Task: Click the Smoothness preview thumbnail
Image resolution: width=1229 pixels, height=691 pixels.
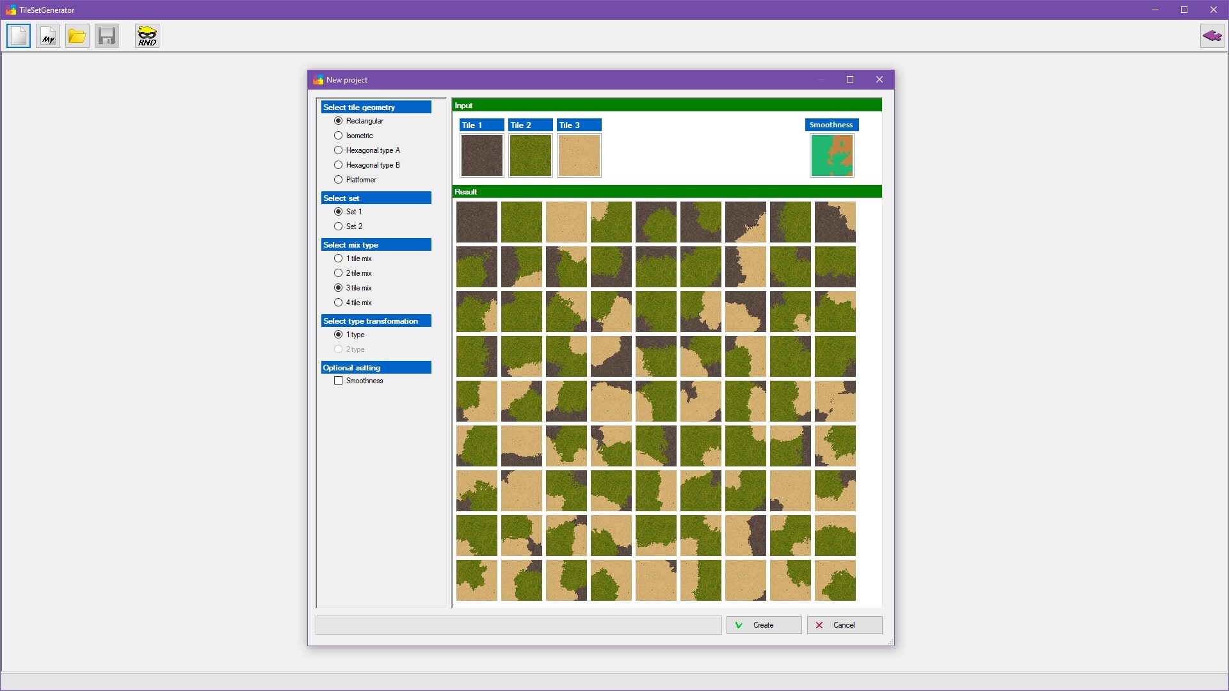Action: tap(831, 155)
